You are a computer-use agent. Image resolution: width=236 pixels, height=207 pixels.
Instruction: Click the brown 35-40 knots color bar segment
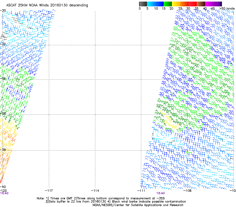coord(201,4)
